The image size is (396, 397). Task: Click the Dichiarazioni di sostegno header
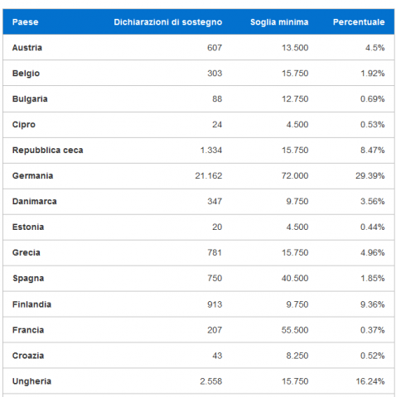tap(168, 22)
